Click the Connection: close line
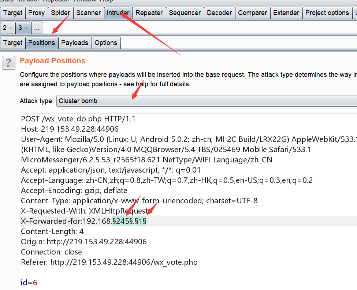Image resolution: width=357 pixels, height=290 pixels. coord(52,252)
